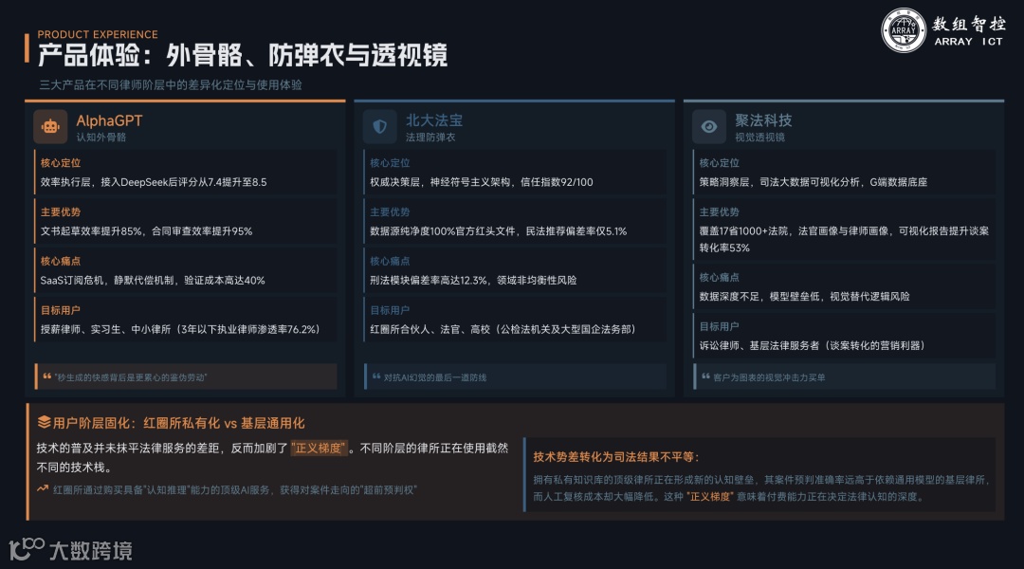Click the paragraph starting 技术的普及并未抹平
Image resolution: width=1024 pixels, height=569 pixels.
click(x=272, y=457)
